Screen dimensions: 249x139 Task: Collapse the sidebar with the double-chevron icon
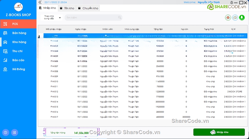click(x=40, y=2)
